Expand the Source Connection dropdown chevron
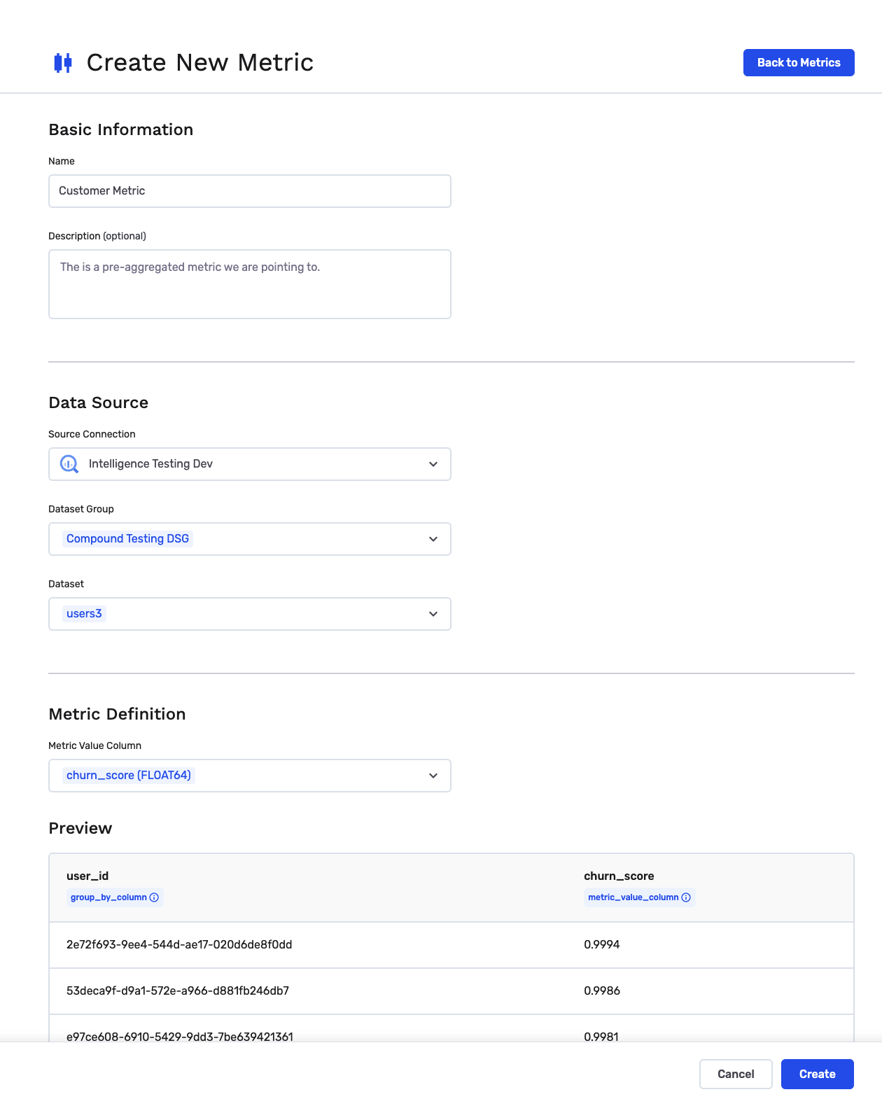 coord(433,464)
